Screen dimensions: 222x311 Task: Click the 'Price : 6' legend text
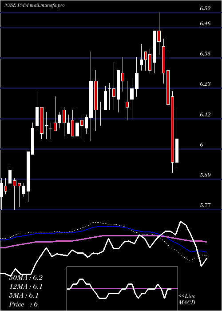tap(23, 304)
